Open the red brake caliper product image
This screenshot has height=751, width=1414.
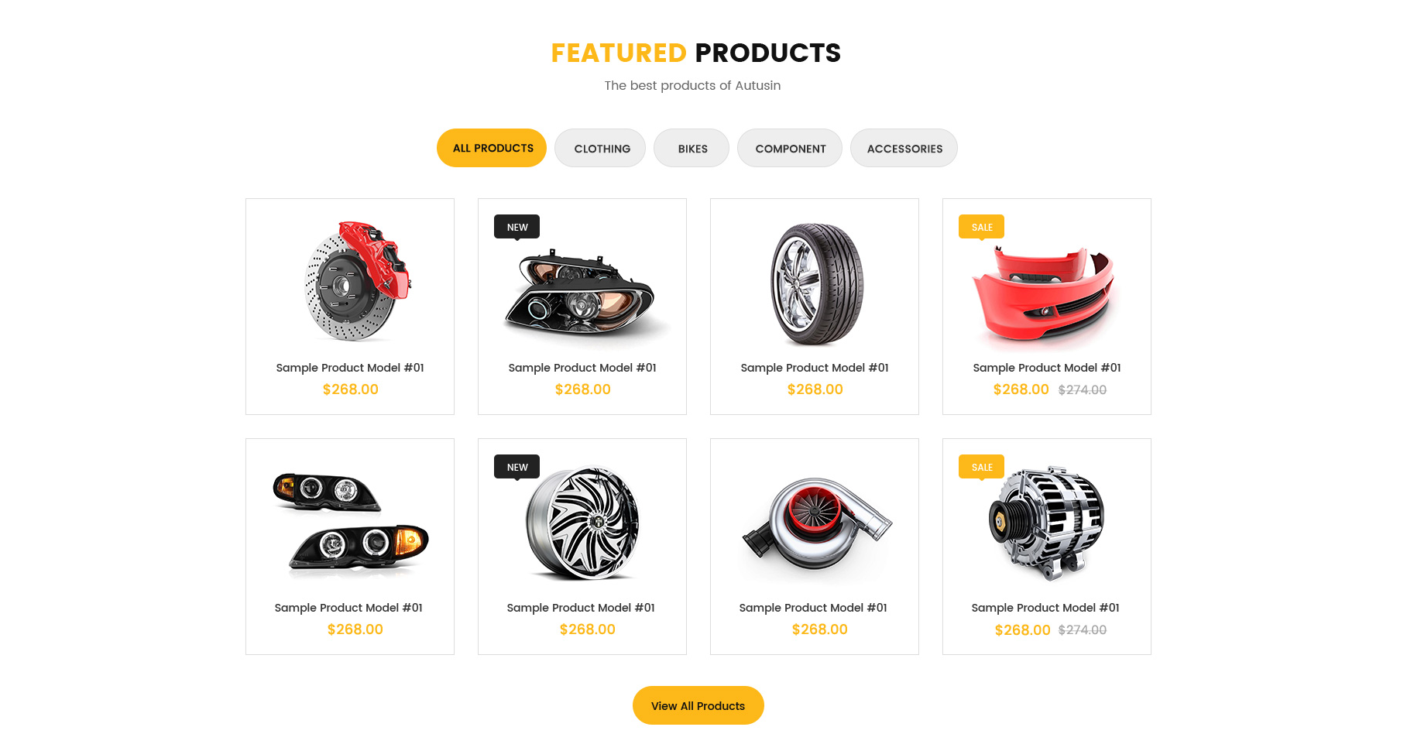click(358, 281)
